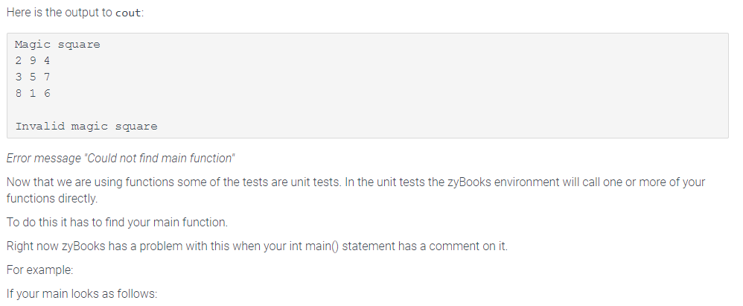Click the "8 1 6" output row
The image size is (743, 306).
pos(33,93)
